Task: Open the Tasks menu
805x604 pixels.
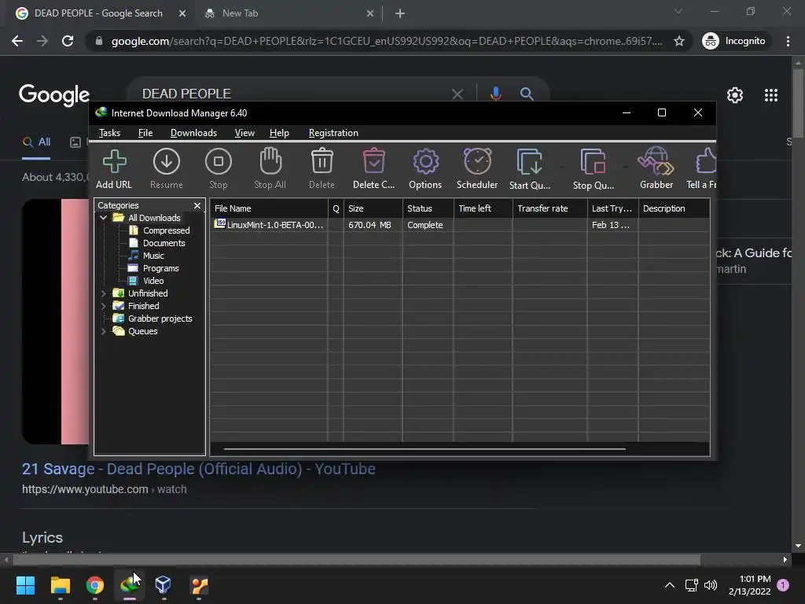Action: (109, 133)
